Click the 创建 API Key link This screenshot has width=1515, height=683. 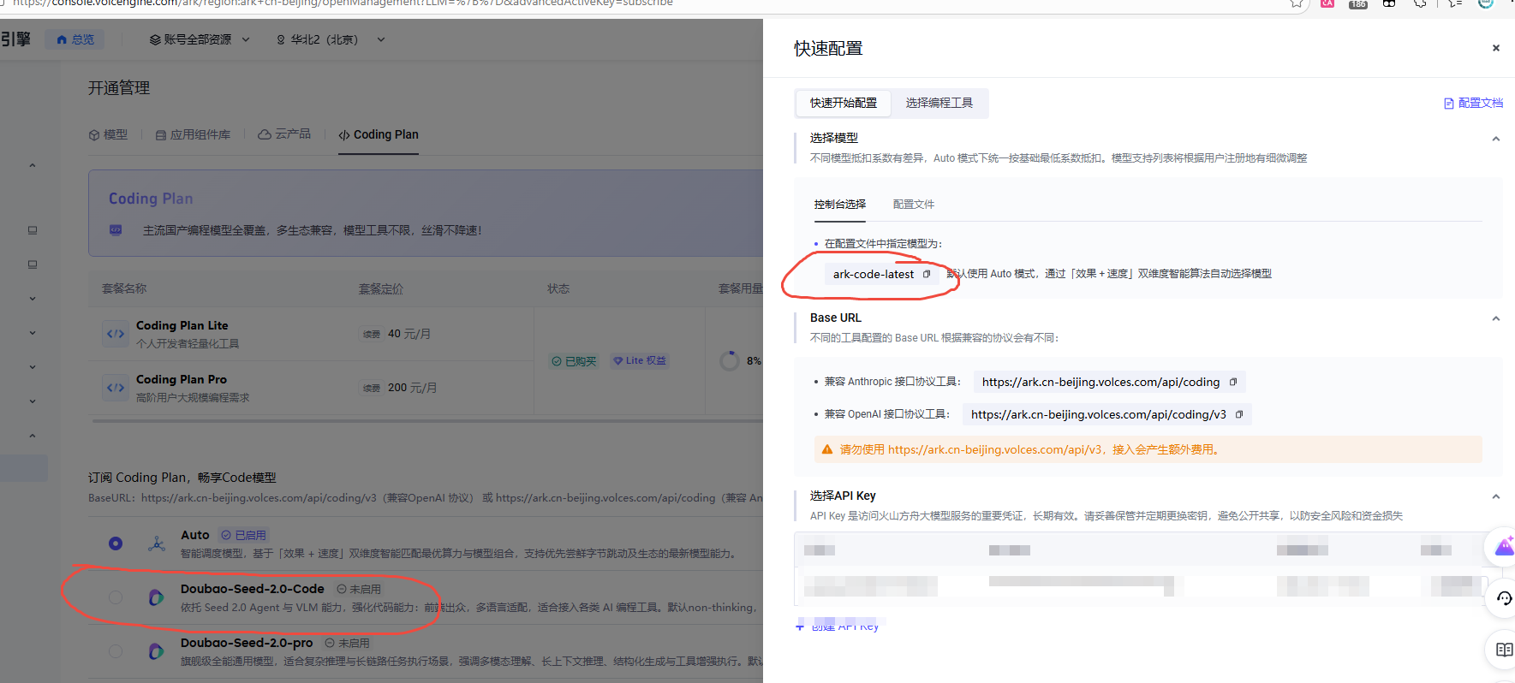(838, 627)
